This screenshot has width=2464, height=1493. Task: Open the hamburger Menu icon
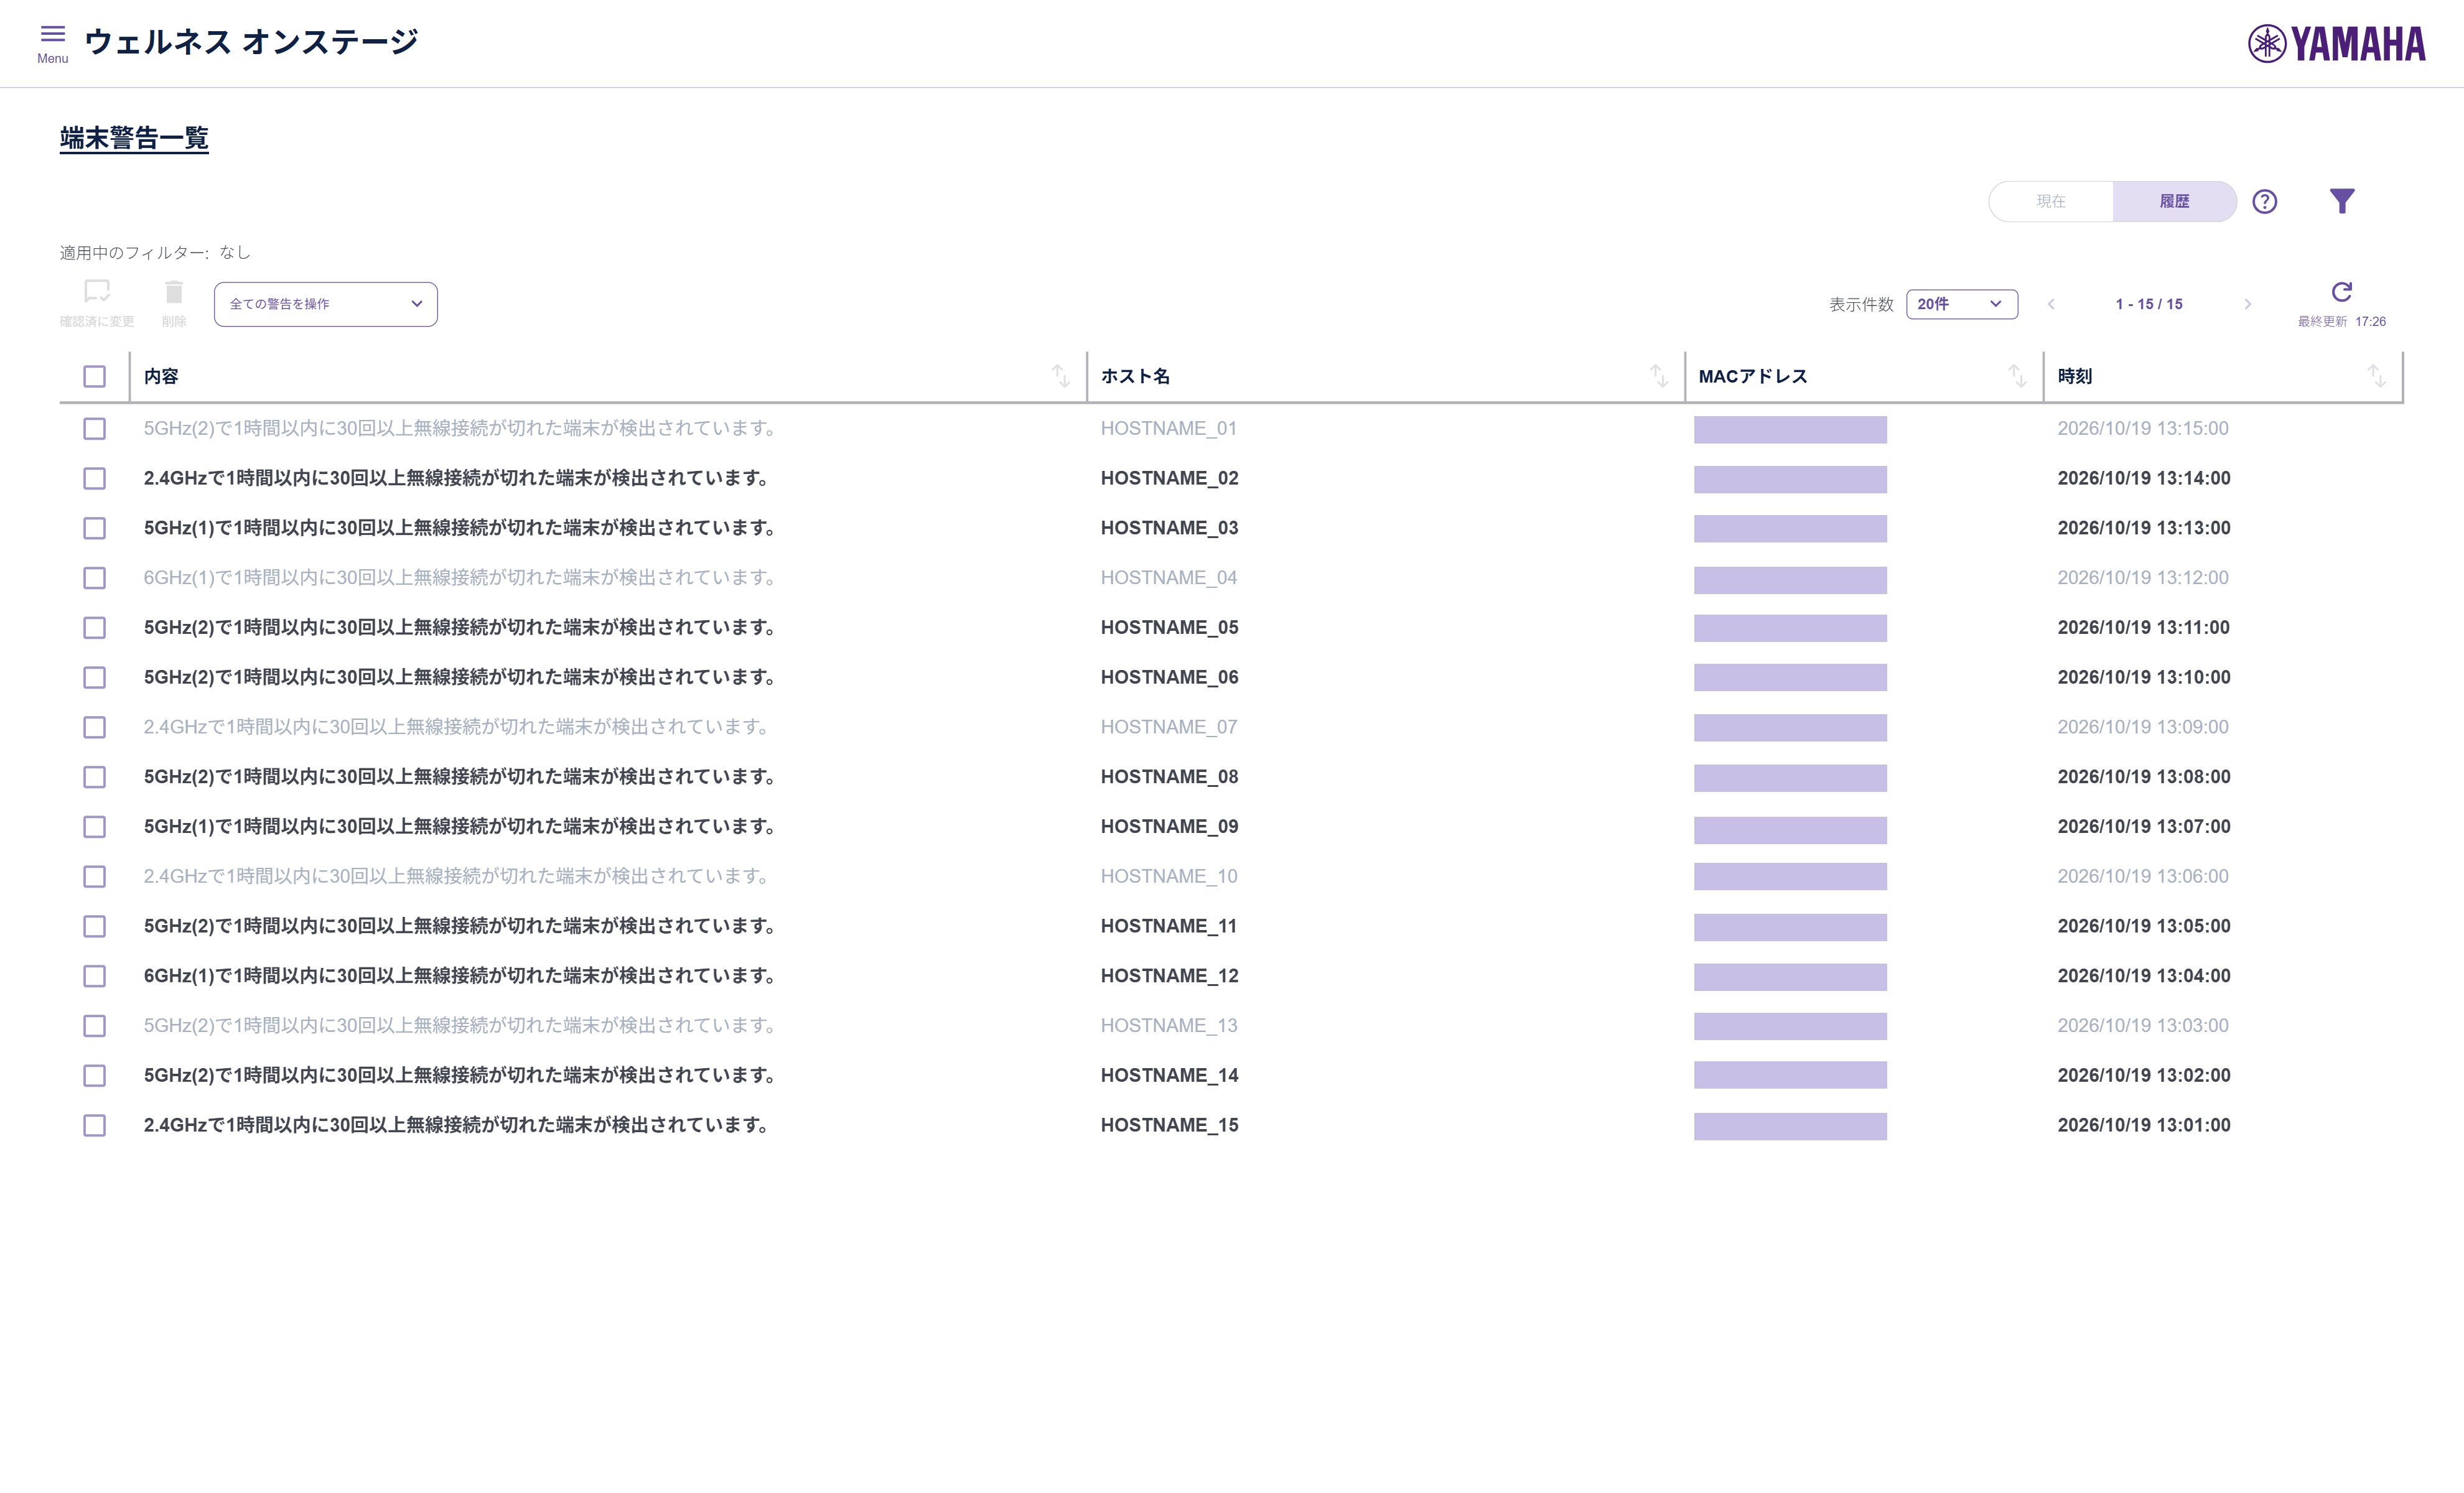click(53, 34)
